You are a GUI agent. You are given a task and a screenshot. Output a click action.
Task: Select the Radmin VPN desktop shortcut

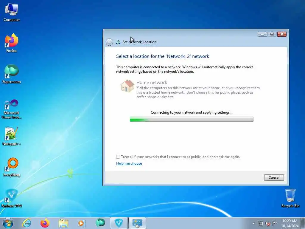[x=12, y=198]
